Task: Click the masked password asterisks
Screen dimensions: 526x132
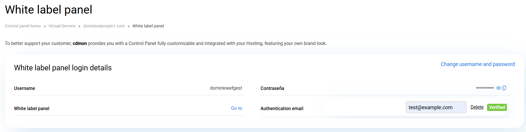Action: click(484, 88)
